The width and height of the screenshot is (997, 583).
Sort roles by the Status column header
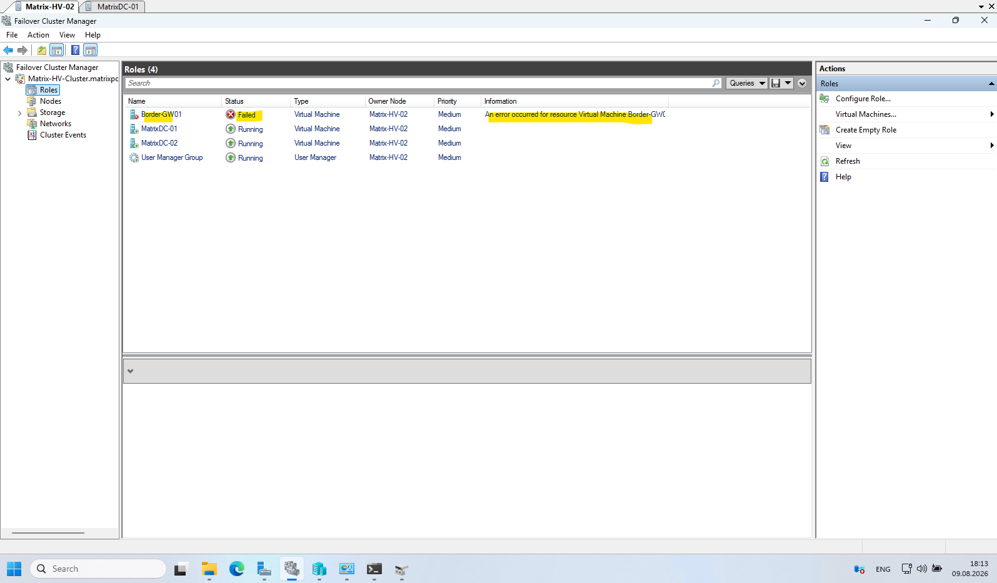tap(256, 101)
